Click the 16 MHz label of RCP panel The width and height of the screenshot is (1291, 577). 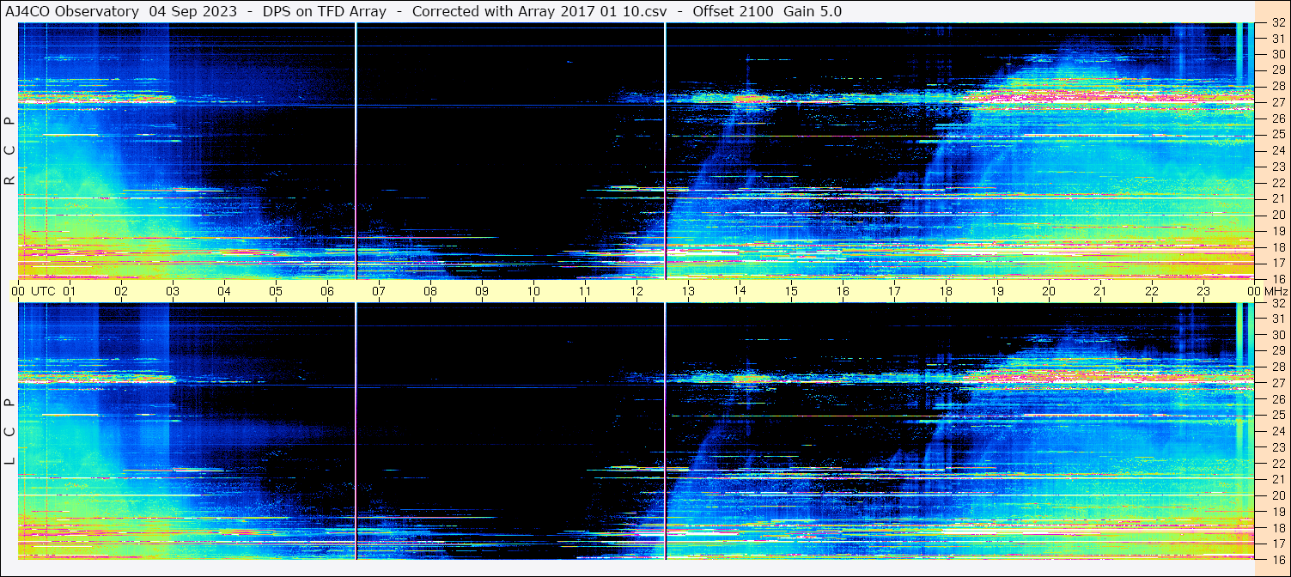click(1278, 278)
